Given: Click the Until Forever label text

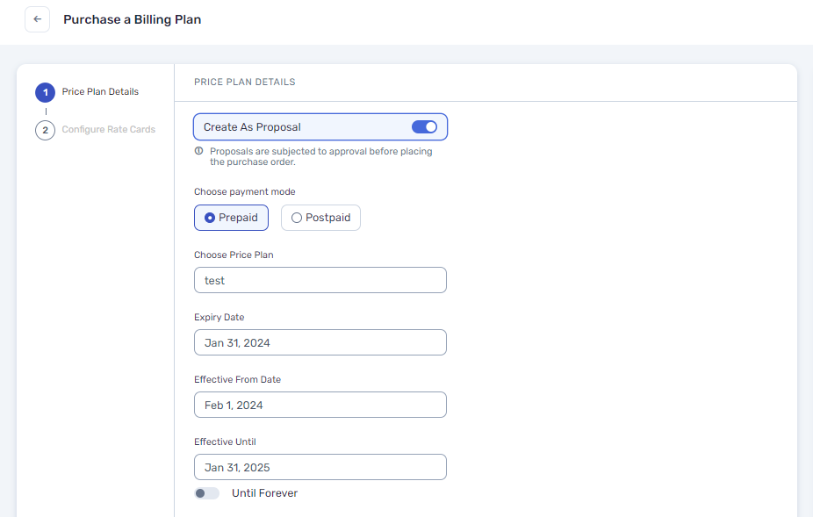Looking at the screenshot, I should click(x=264, y=493).
